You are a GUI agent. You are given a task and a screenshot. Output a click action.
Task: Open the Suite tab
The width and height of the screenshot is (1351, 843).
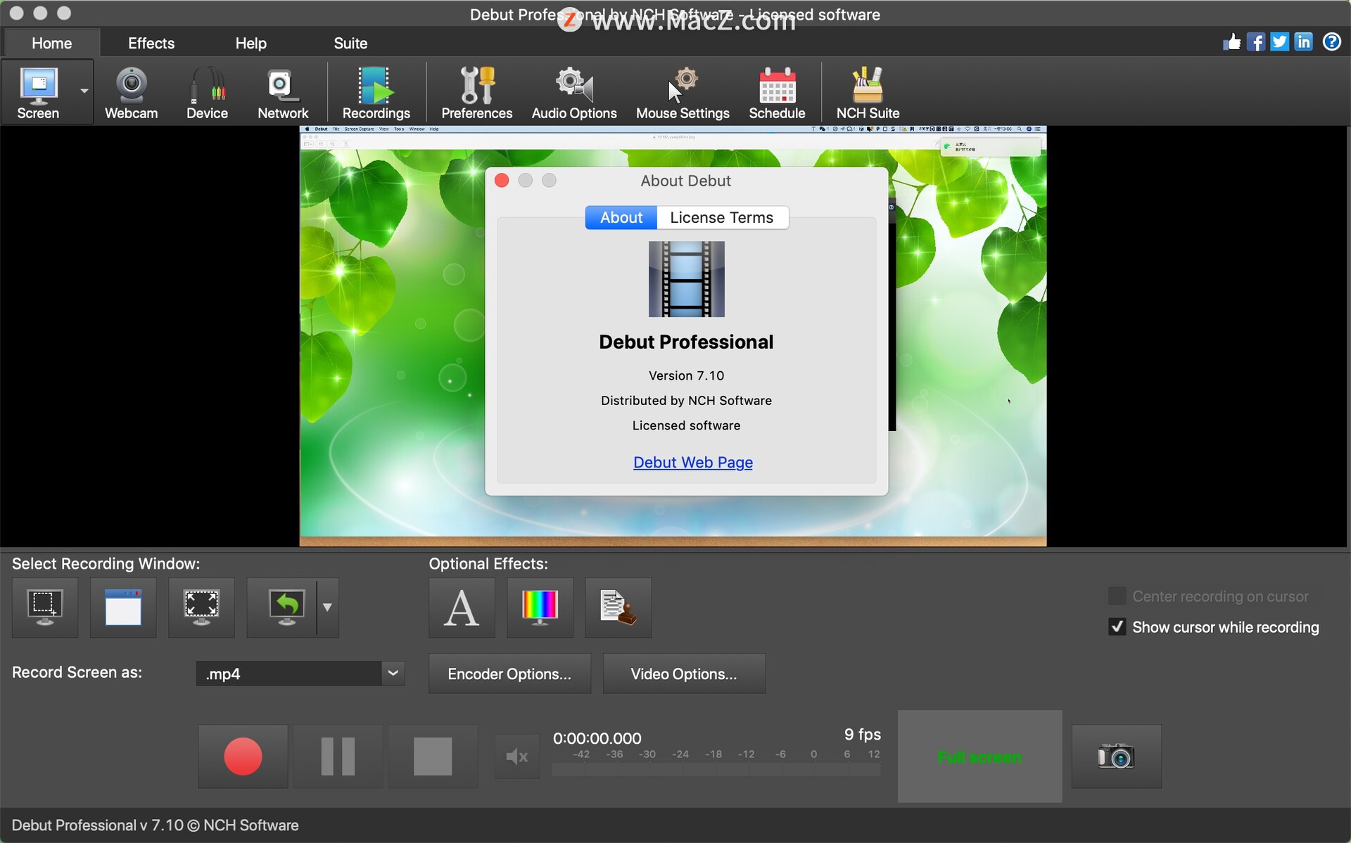350,43
